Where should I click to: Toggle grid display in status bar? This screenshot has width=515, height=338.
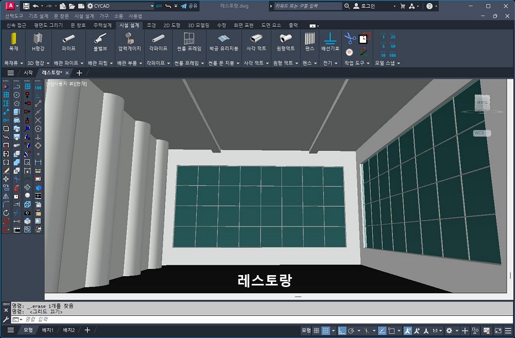point(317,330)
